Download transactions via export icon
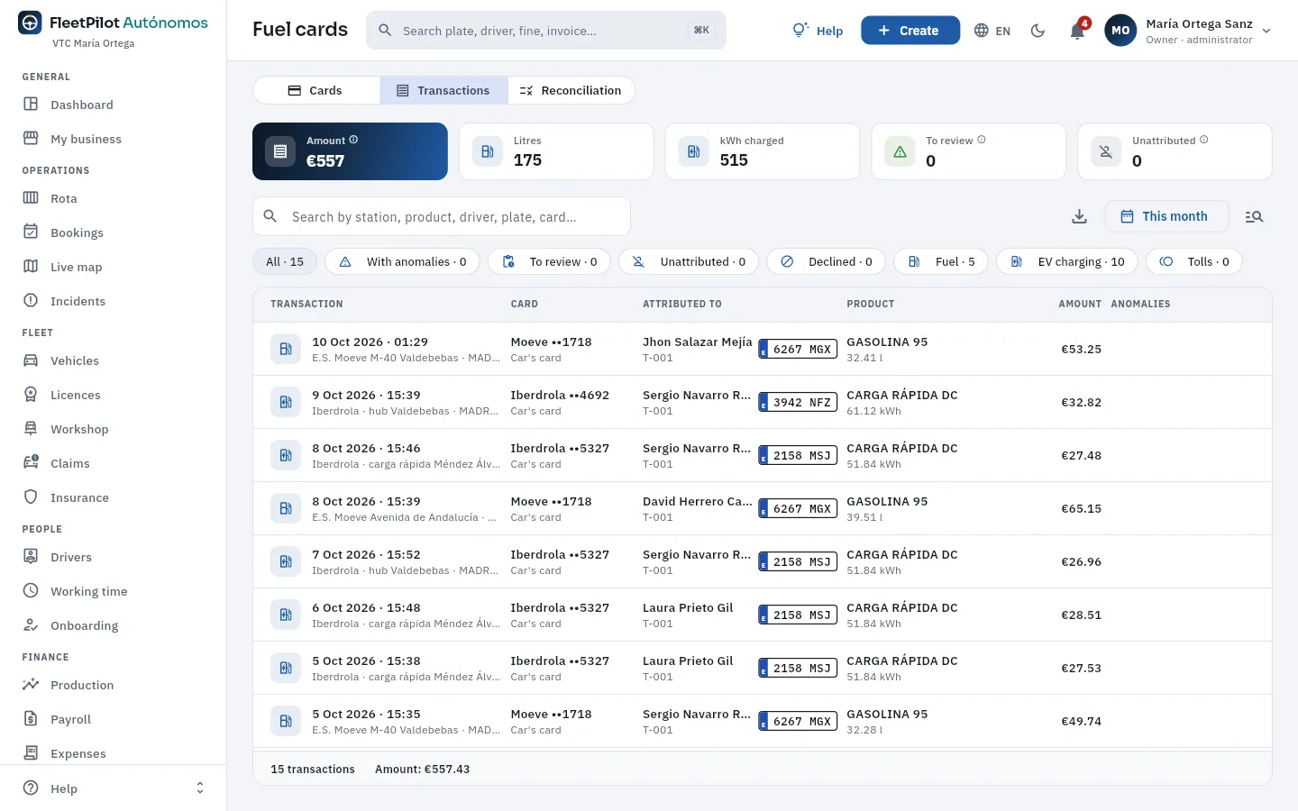Image resolution: width=1298 pixels, height=811 pixels. click(1079, 216)
